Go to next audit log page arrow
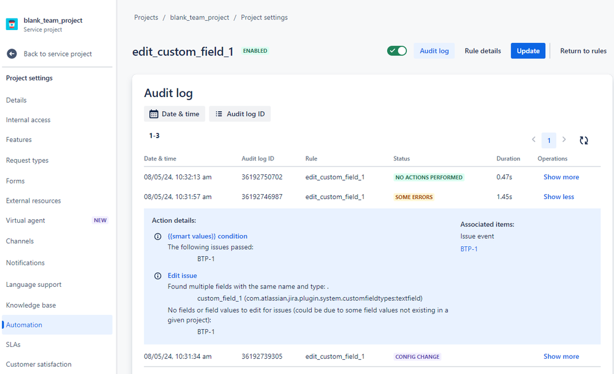The height and width of the screenshot is (374, 614). [564, 140]
